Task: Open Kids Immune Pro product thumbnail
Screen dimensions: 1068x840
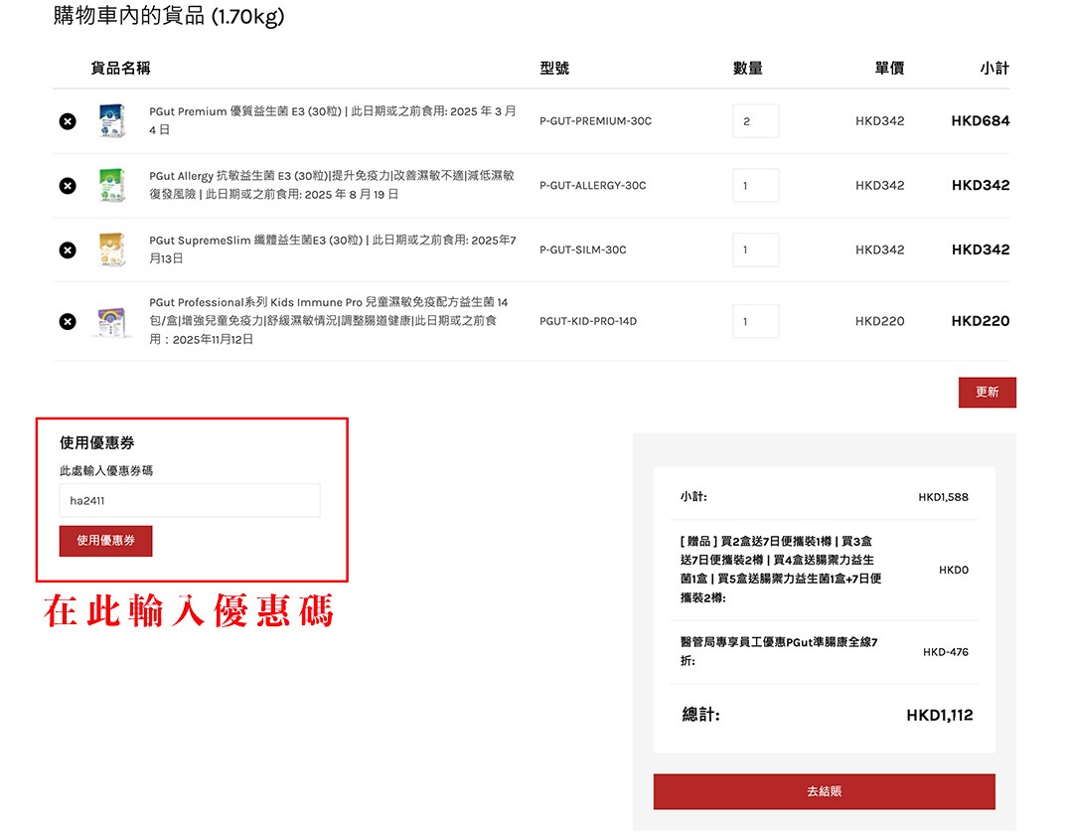Action: click(112, 321)
